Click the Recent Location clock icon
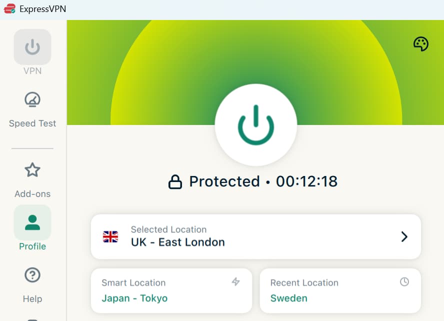 pyautogui.click(x=405, y=282)
